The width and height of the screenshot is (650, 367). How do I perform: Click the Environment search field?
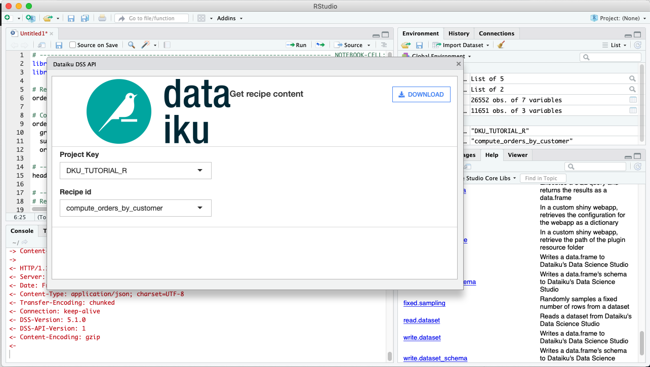click(x=611, y=57)
